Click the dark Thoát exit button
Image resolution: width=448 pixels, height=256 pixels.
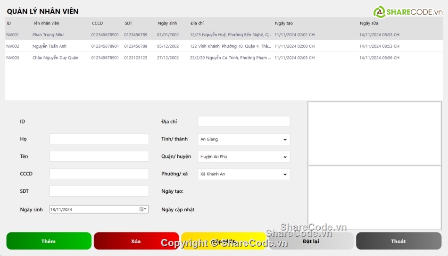tap(398, 241)
